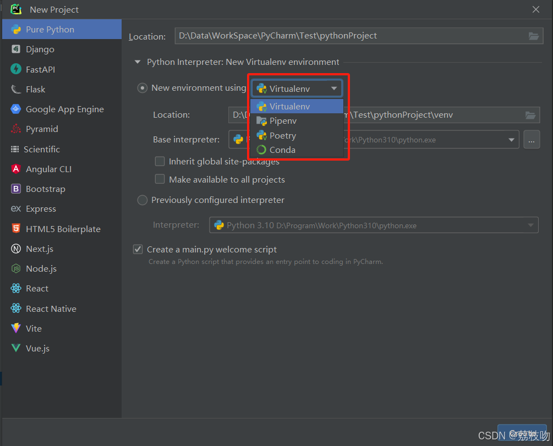Pick the React atom icon
Viewport: 553px width, 446px height.
point(16,288)
